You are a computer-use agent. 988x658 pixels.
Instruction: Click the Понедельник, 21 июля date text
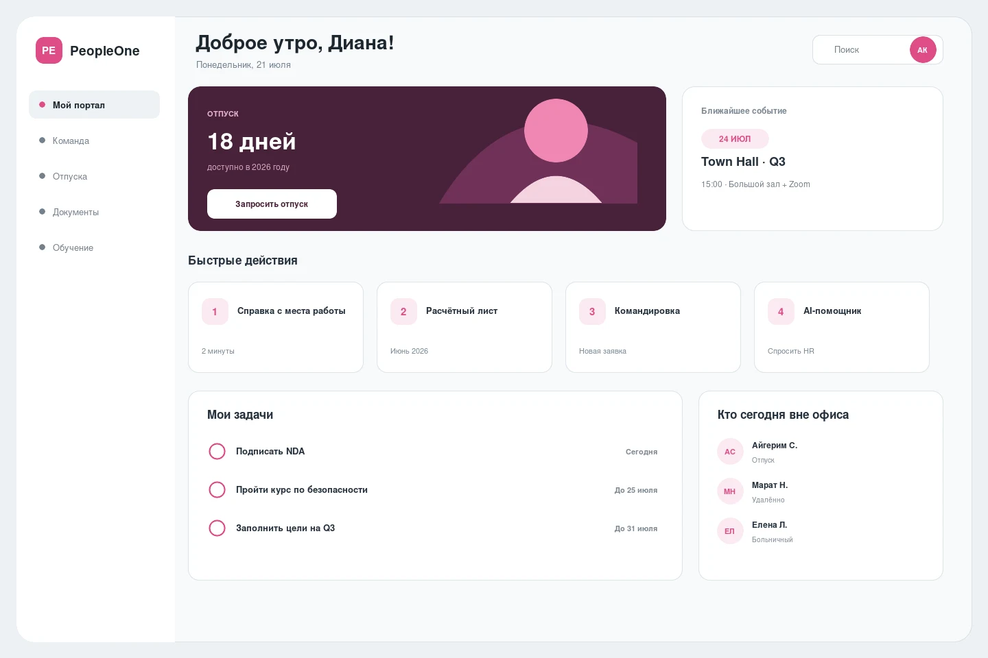244,65
